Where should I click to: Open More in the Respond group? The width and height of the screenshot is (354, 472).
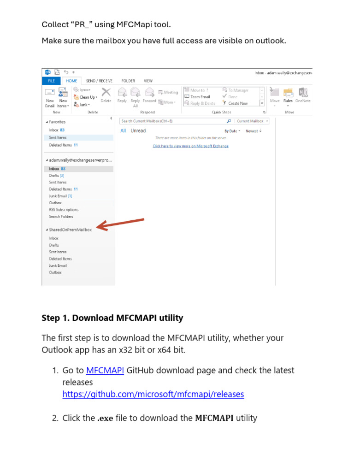click(167, 102)
